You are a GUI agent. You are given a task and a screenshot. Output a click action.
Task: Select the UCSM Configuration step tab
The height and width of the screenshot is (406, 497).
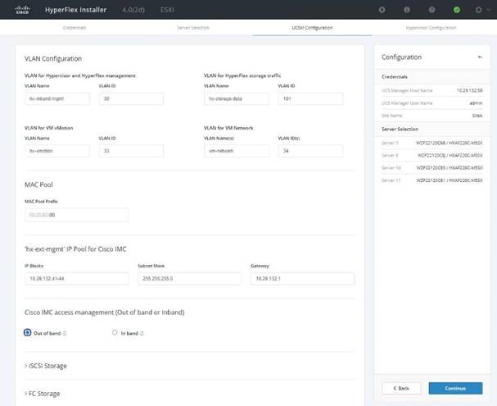point(312,28)
